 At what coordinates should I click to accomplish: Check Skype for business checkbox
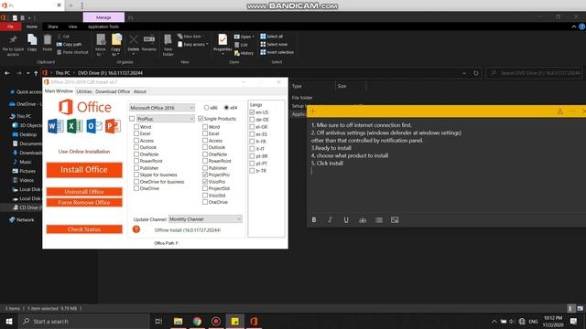click(136, 175)
